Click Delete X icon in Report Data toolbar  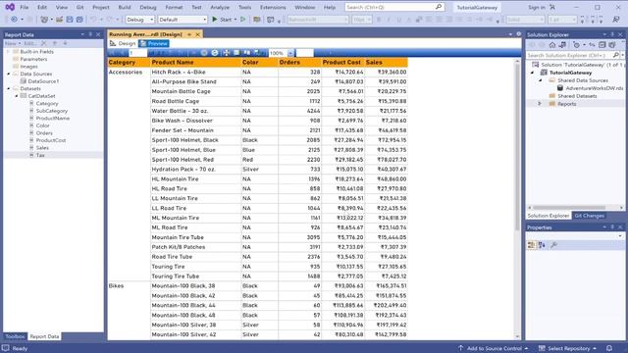click(44, 43)
